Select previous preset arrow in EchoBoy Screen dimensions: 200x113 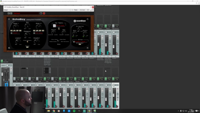8,13
